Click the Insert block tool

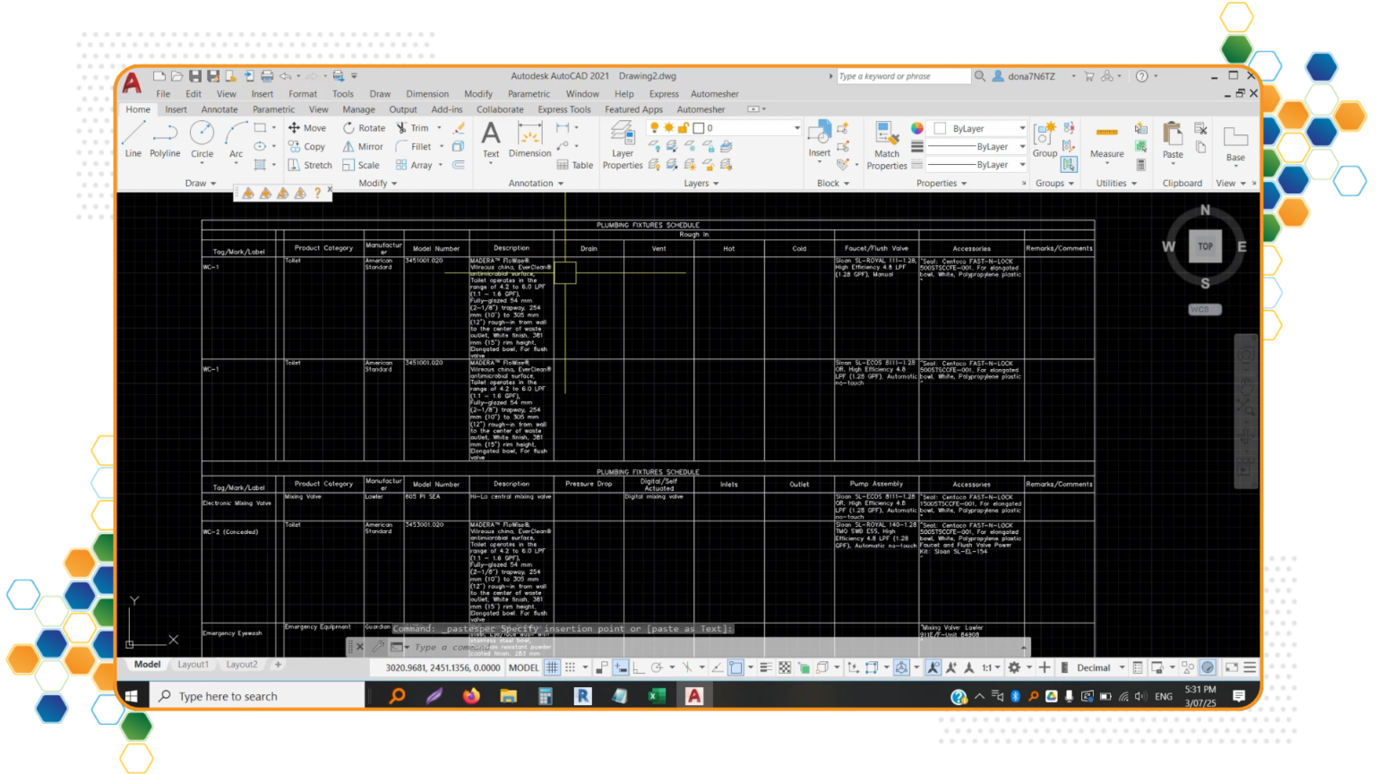[x=820, y=141]
